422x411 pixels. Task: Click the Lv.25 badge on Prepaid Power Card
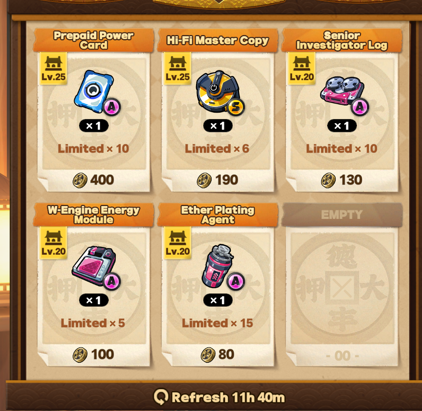point(53,69)
